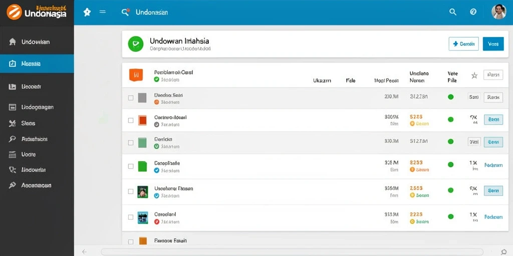Click the red square thumbnail of Cerinvo row

142,120
